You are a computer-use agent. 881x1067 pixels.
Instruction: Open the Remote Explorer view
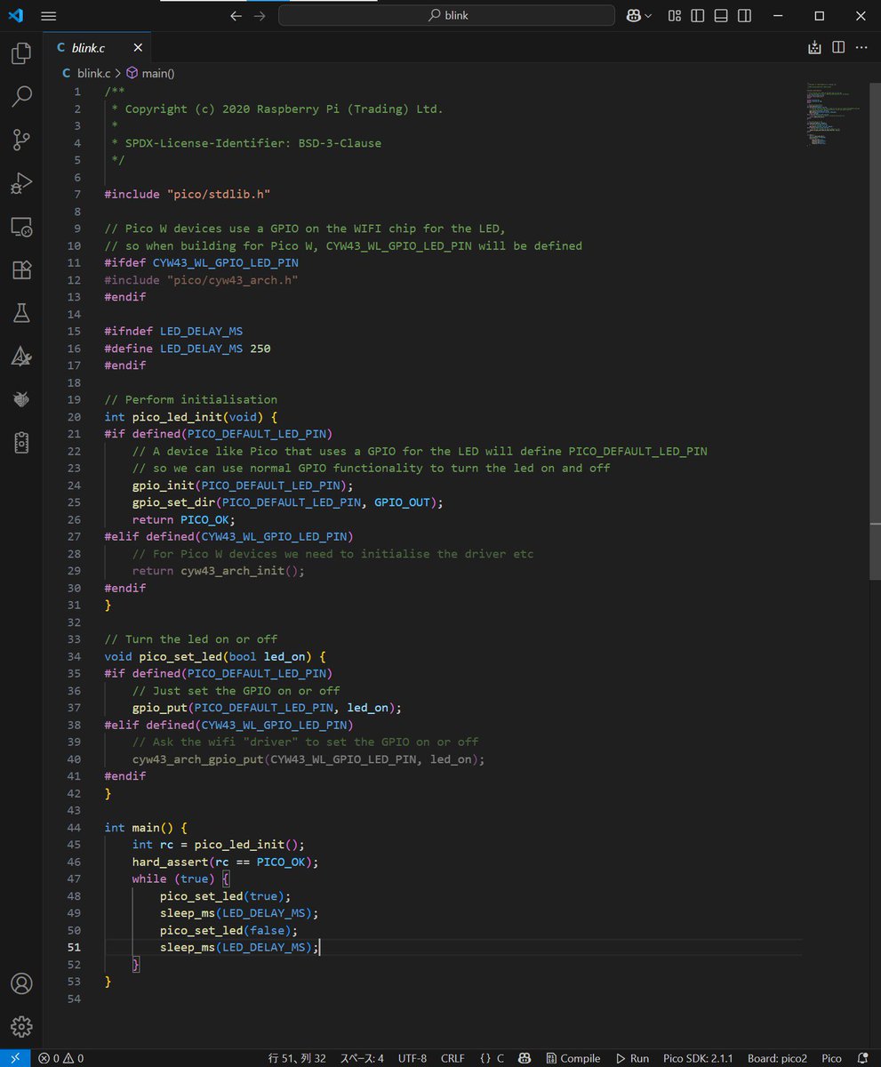point(21,228)
